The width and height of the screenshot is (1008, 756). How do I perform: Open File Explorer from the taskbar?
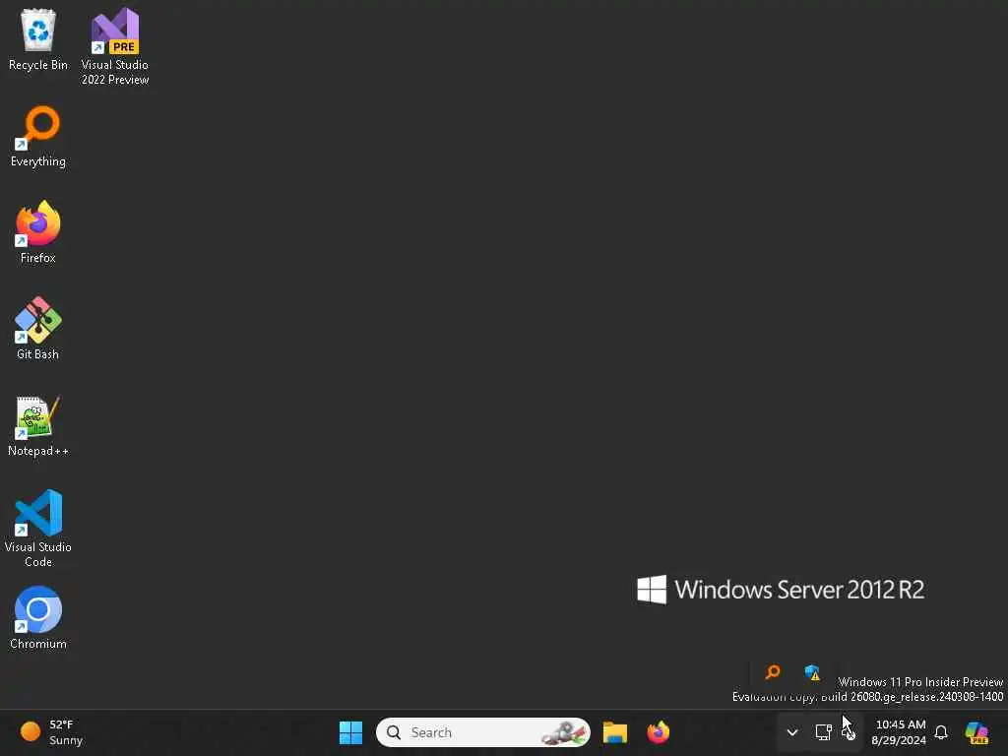coord(614,732)
